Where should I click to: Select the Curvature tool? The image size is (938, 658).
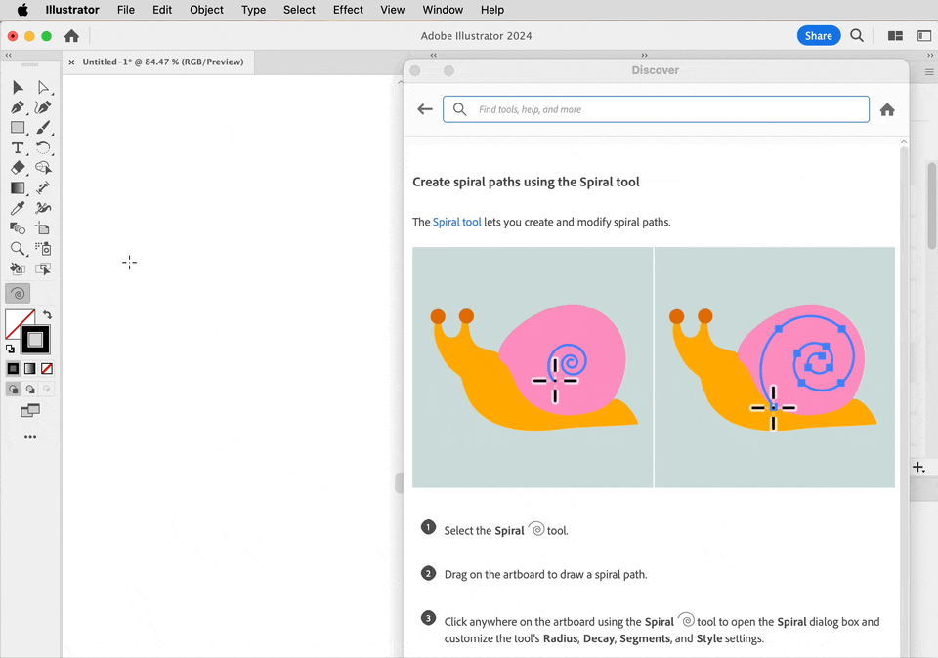42,107
